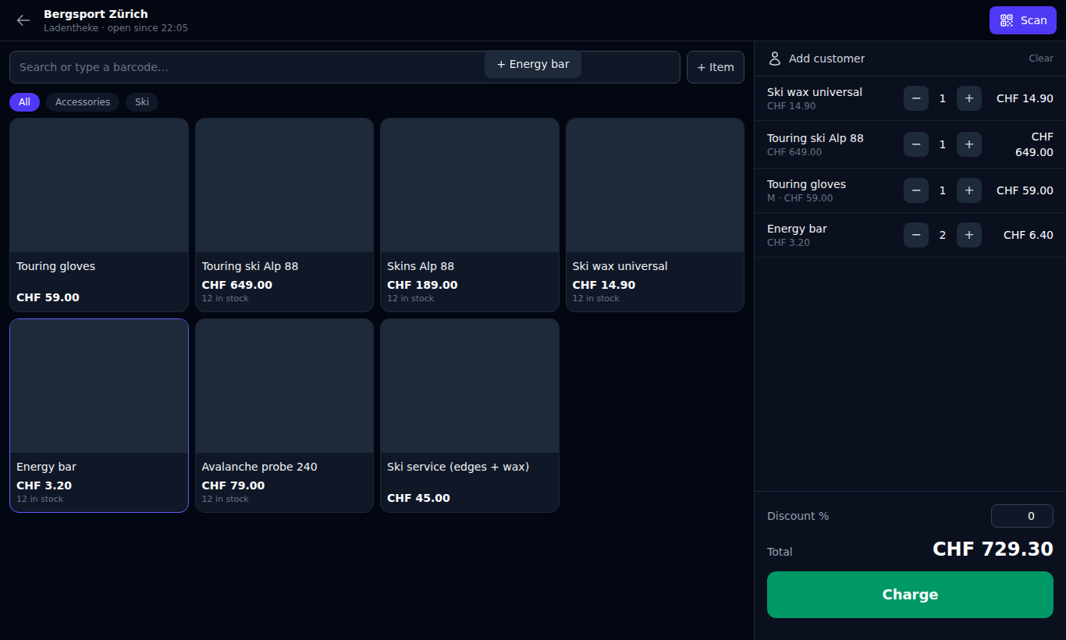Add Avalanche probe 240 product card

coord(284,415)
